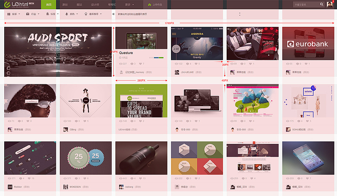
Task: Click the comment icon on the iceberg card
Action: click(132, 178)
